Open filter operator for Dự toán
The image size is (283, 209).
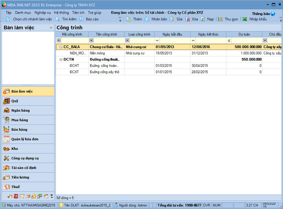(229, 41)
